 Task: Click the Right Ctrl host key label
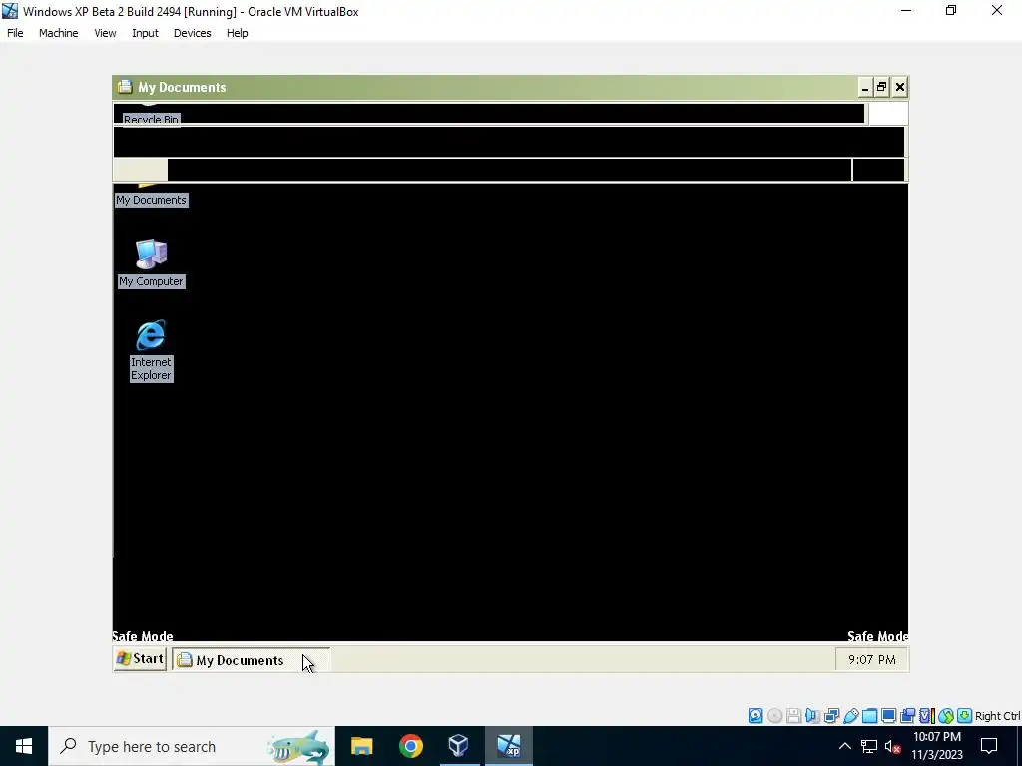click(997, 716)
